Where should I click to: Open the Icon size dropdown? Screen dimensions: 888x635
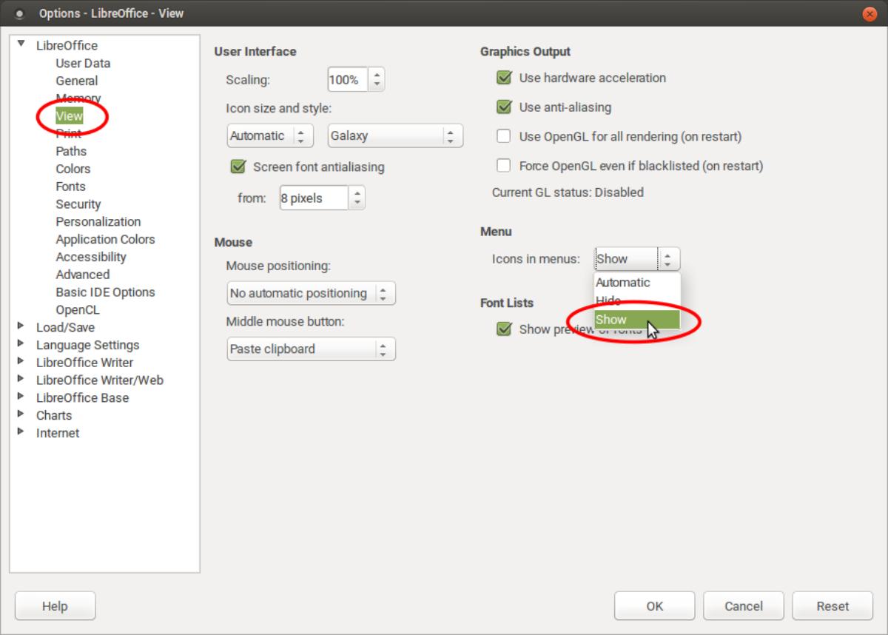point(269,135)
